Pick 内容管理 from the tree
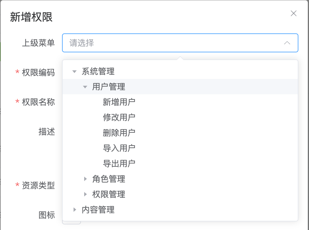This screenshot has height=230, width=309. 98,210
